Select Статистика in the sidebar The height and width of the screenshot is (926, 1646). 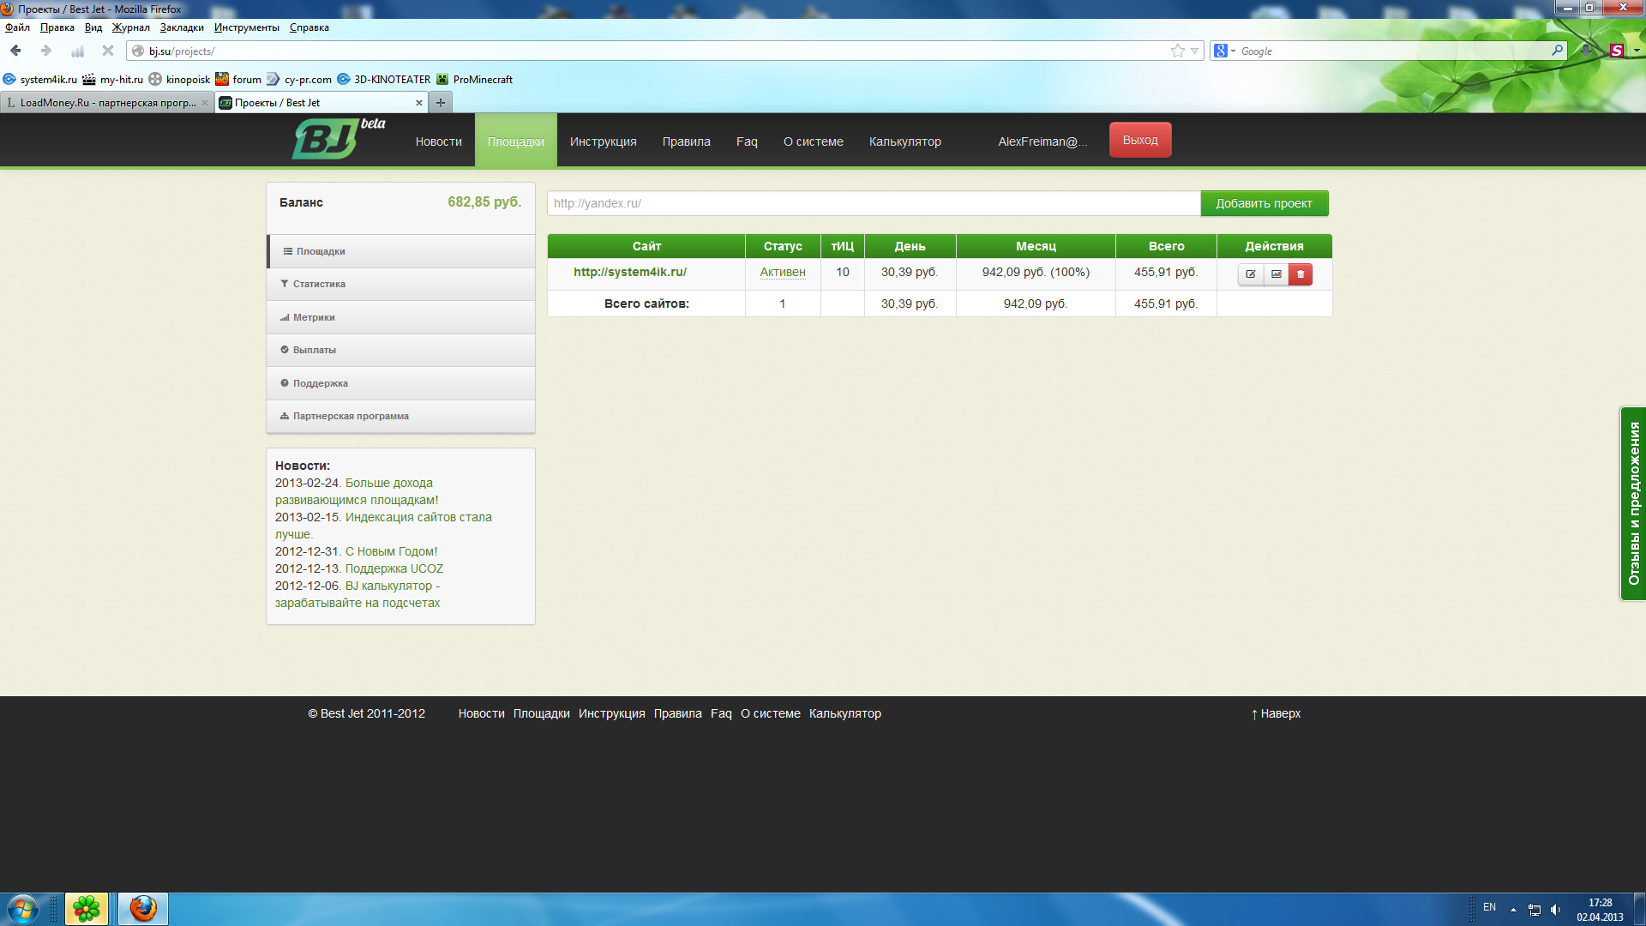pyautogui.click(x=319, y=284)
